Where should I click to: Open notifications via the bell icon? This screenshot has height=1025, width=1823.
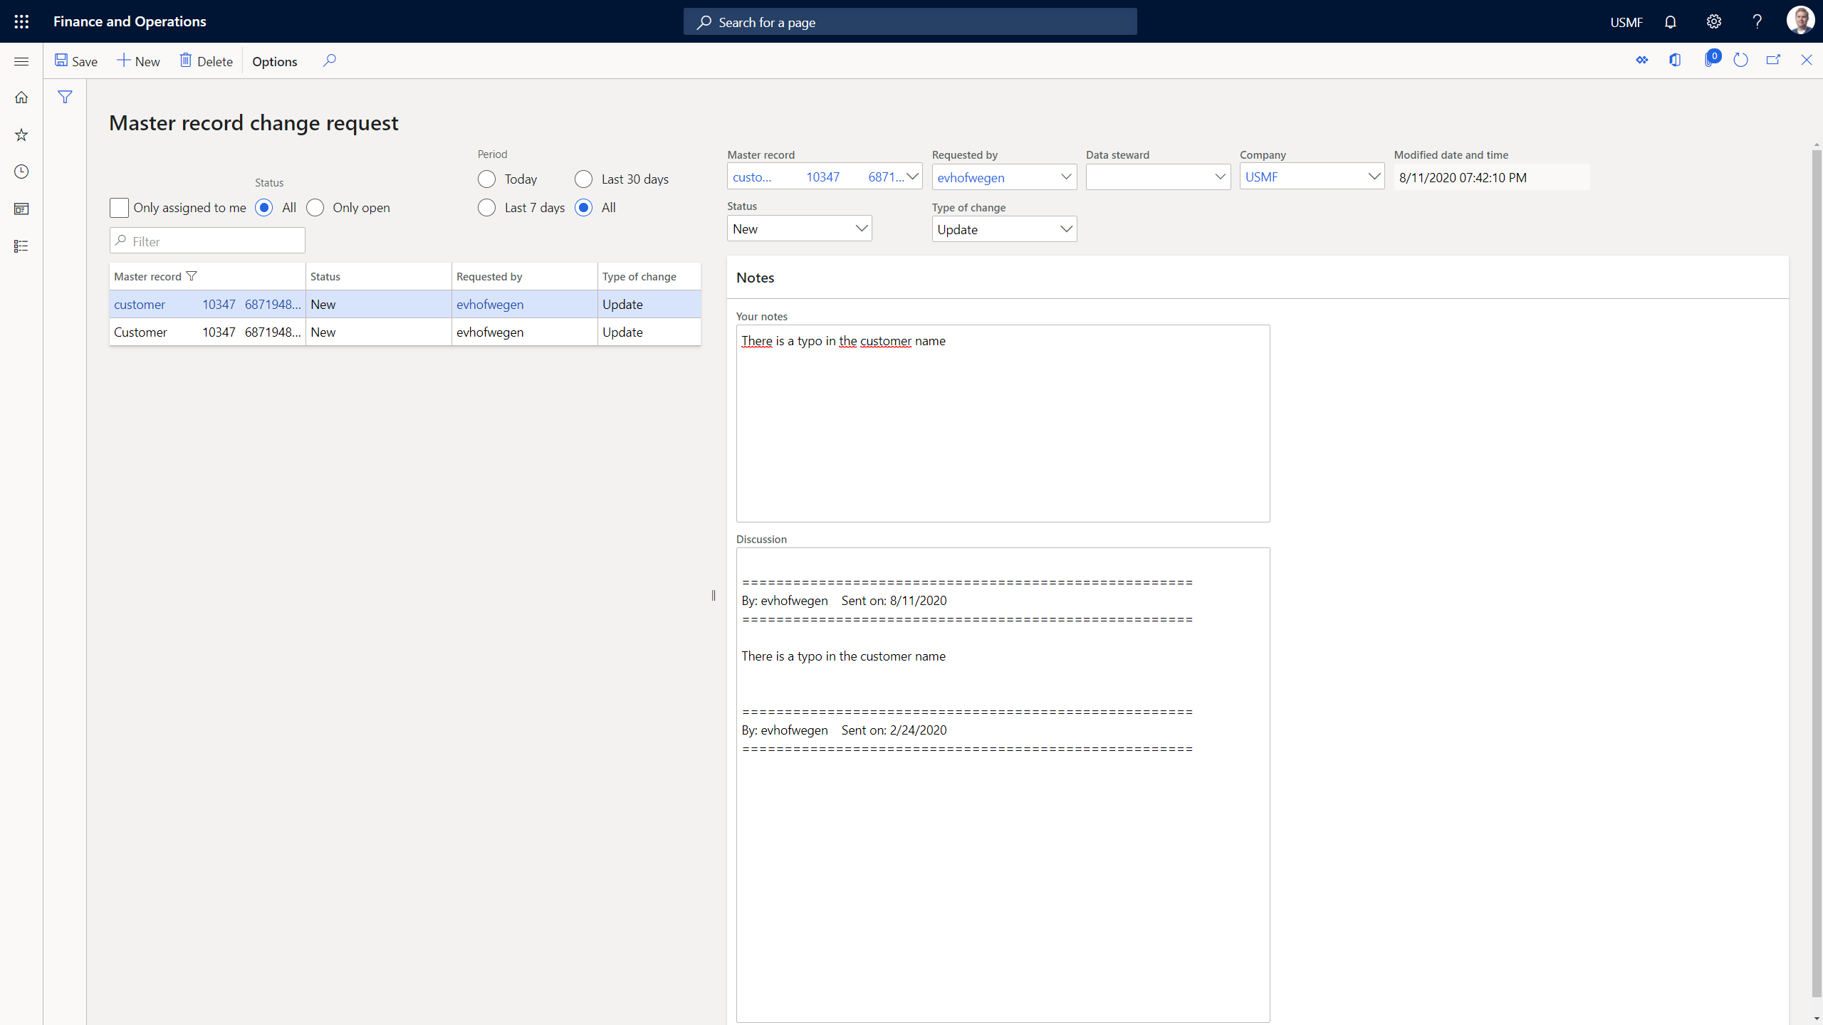pos(1671,21)
